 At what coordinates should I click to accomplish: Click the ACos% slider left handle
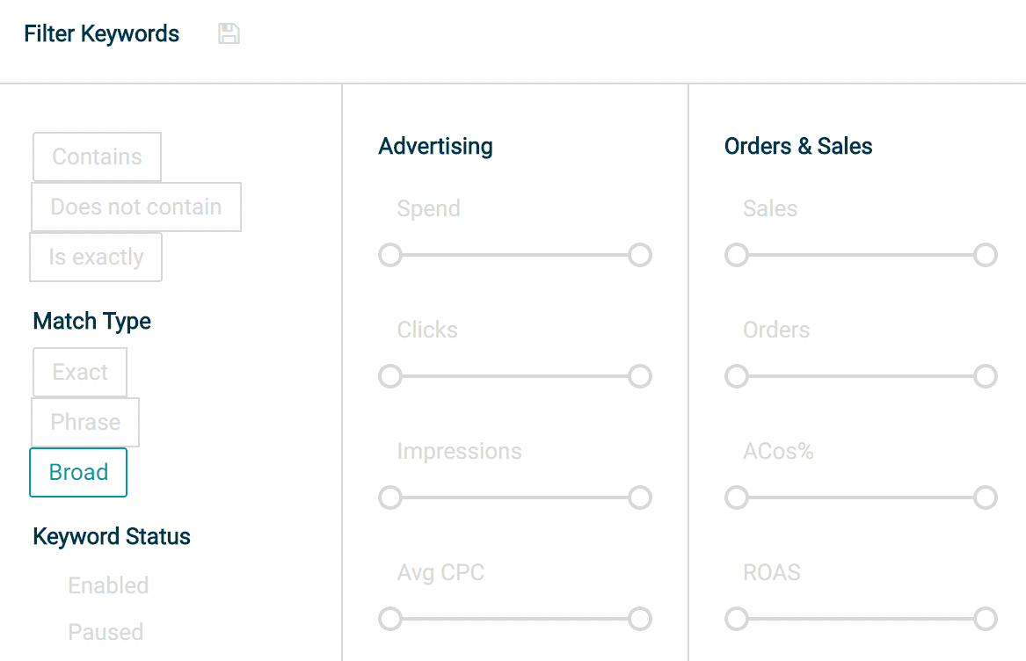point(737,498)
